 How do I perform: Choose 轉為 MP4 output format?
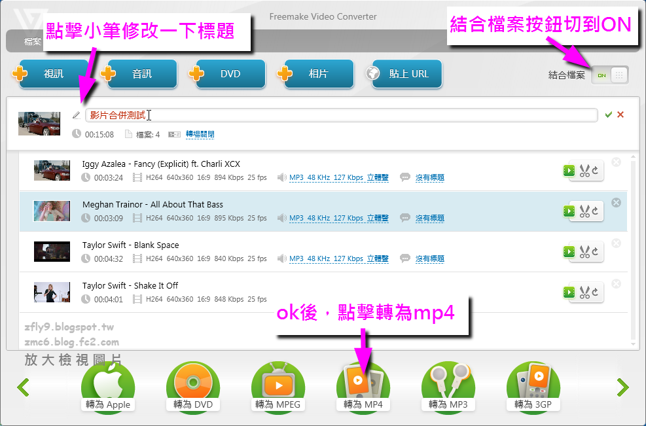(x=363, y=387)
